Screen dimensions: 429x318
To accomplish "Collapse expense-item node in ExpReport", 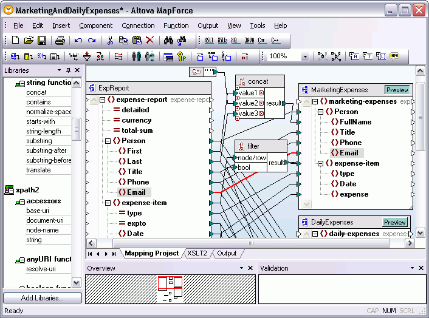I will pyautogui.click(x=108, y=203).
